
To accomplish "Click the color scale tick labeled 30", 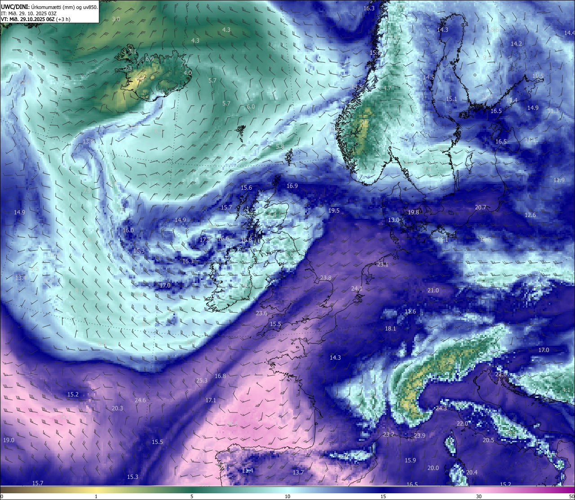I will click(479, 496).
